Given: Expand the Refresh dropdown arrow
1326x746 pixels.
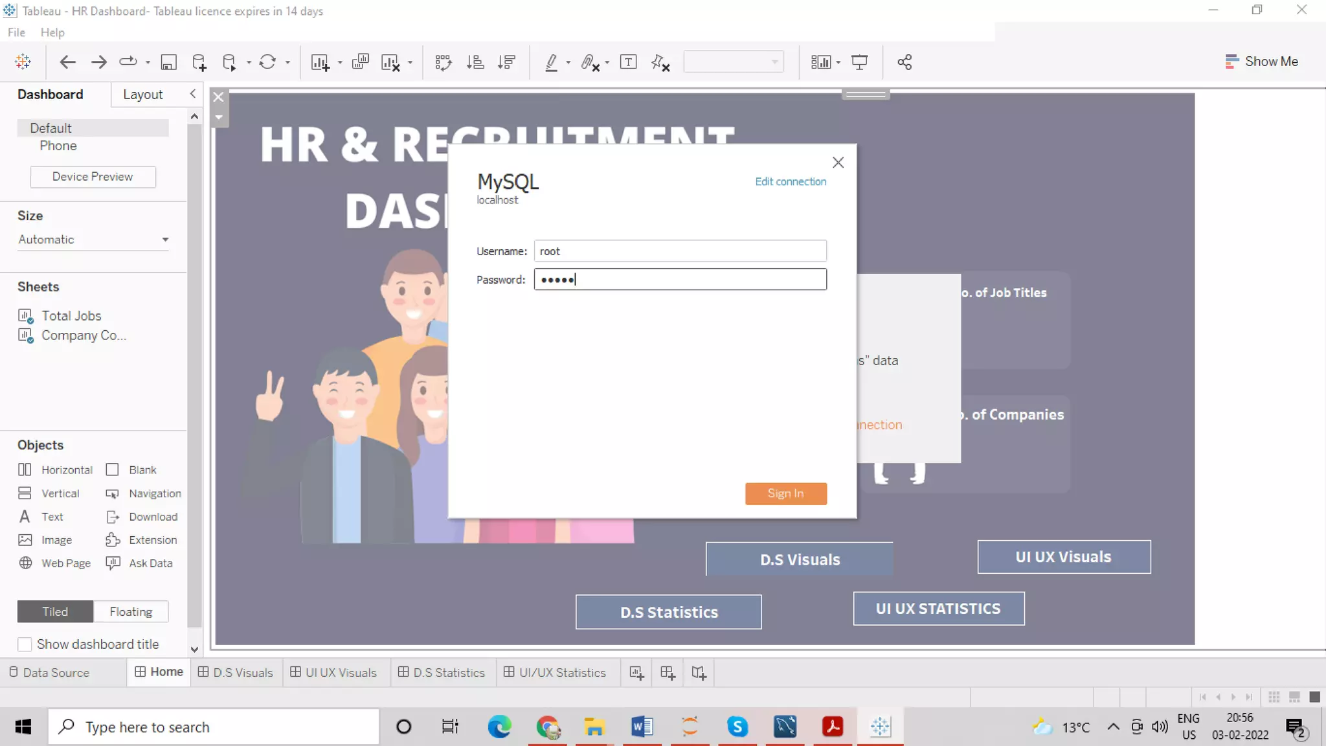Looking at the screenshot, I should coord(287,62).
